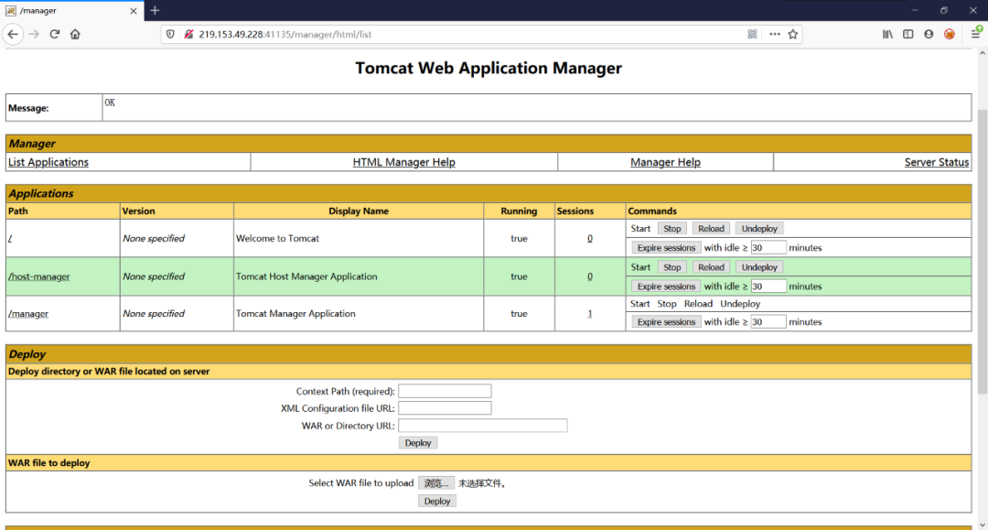Open the browser home page icon

tap(75, 34)
